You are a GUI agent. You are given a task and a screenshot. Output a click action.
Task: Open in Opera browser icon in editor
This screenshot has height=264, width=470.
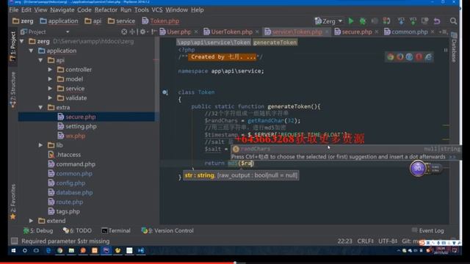click(419, 57)
